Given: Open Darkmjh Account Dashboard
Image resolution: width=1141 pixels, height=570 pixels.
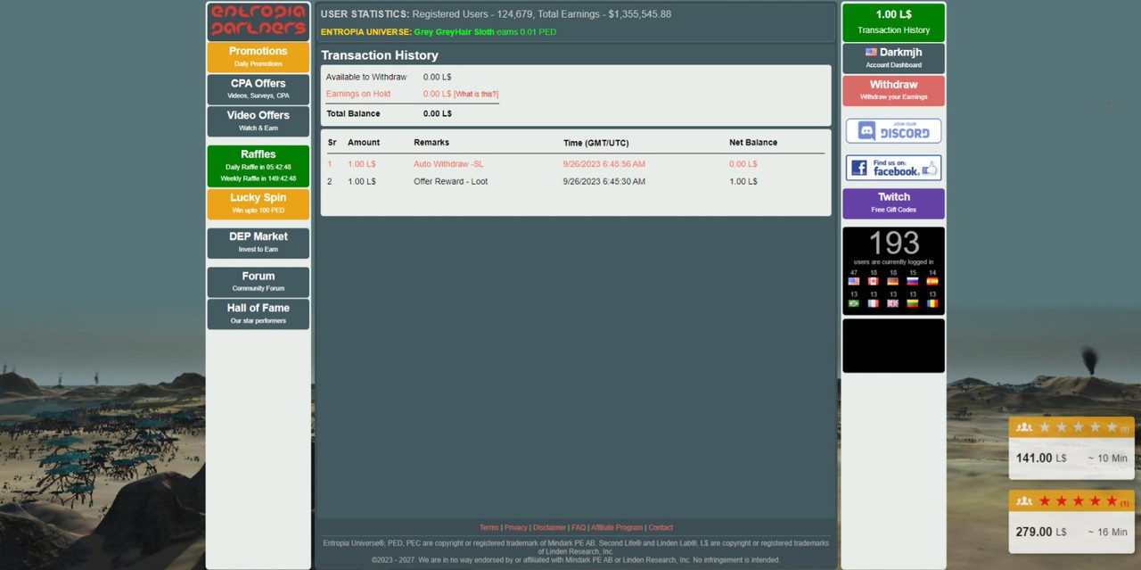Looking at the screenshot, I should tap(893, 58).
